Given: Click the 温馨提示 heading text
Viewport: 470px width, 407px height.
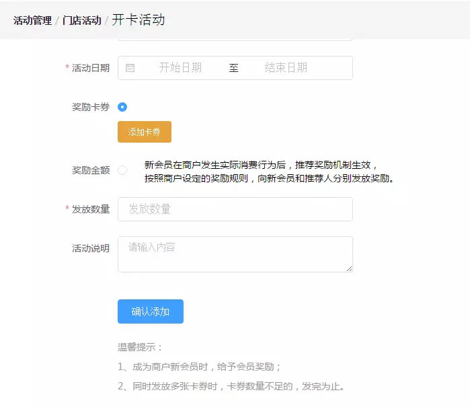Looking at the screenshot, I should tap(140, 347).
